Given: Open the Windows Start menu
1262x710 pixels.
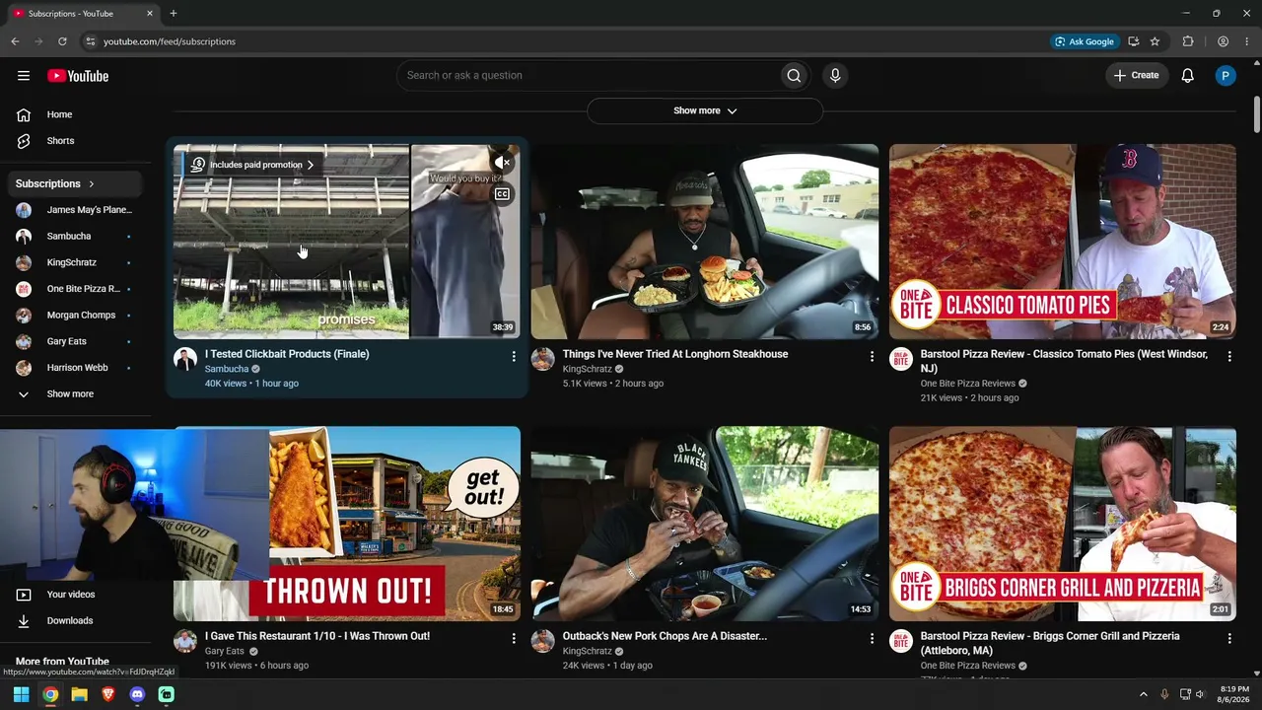Looking at the screenshot, I should (x=21, y=694).
